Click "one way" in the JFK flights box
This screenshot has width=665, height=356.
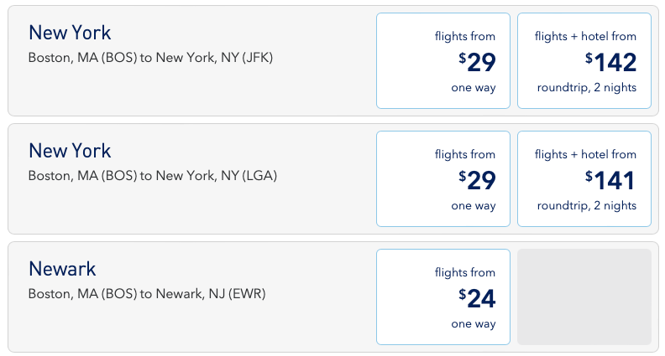click(x=474, y=88)
